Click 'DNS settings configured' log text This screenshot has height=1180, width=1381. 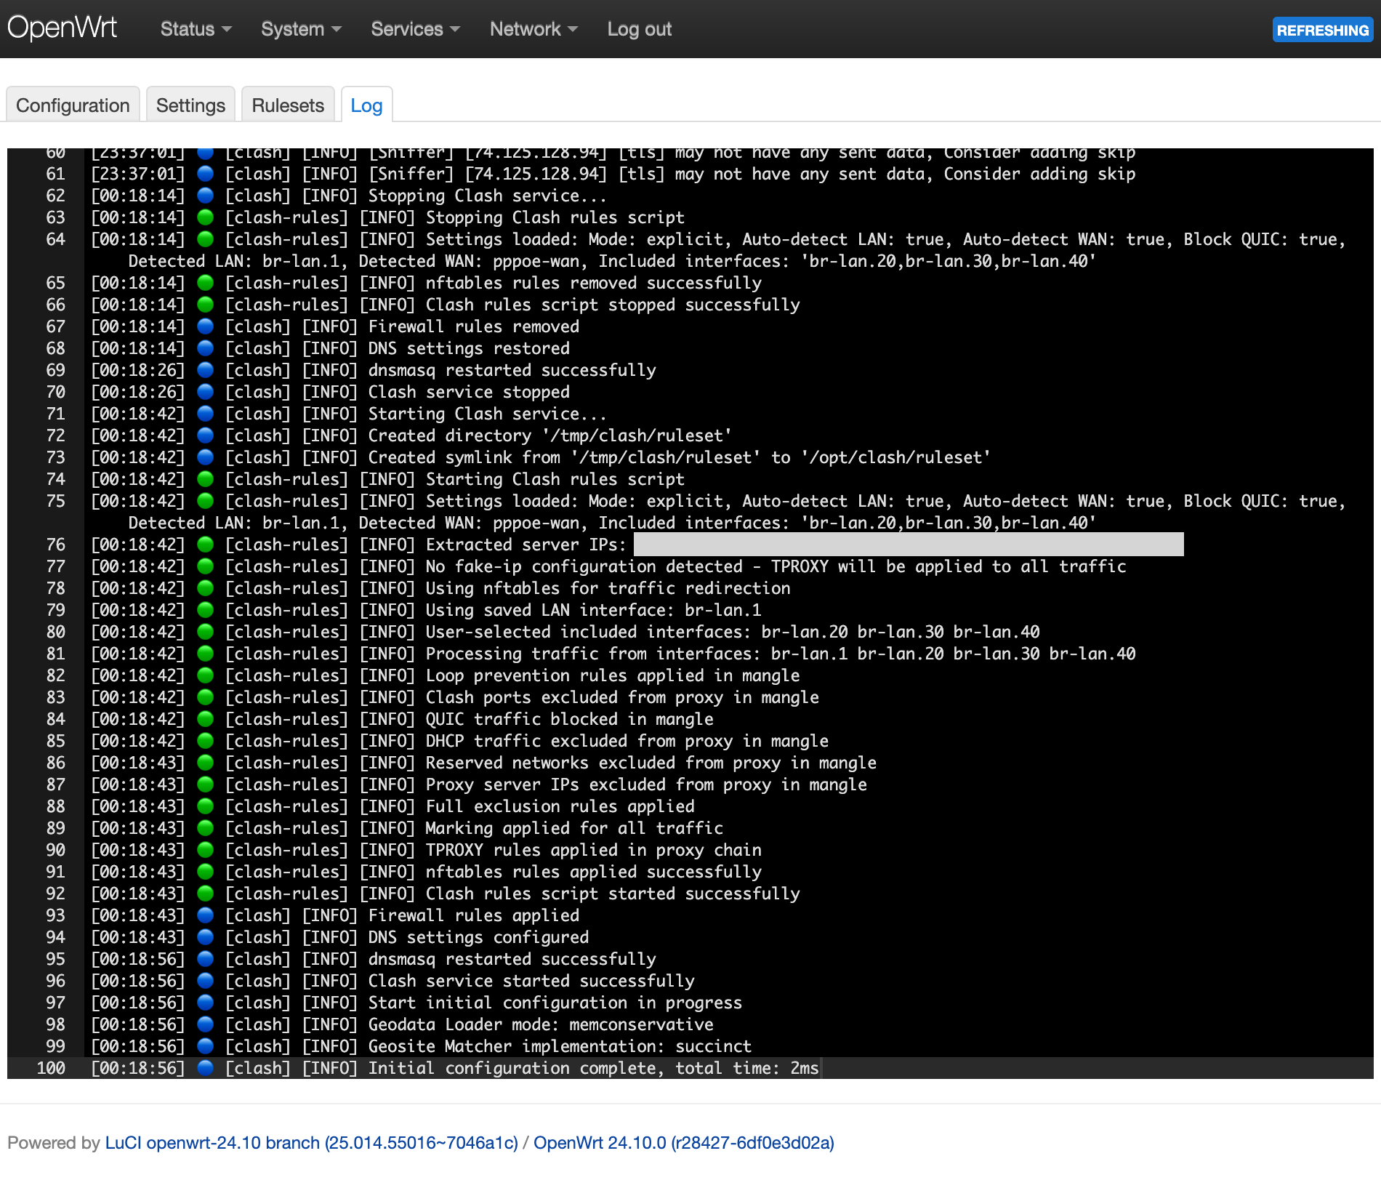478,937
